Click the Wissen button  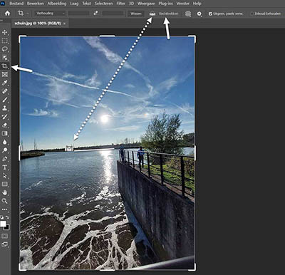click(x=136, y=14)
